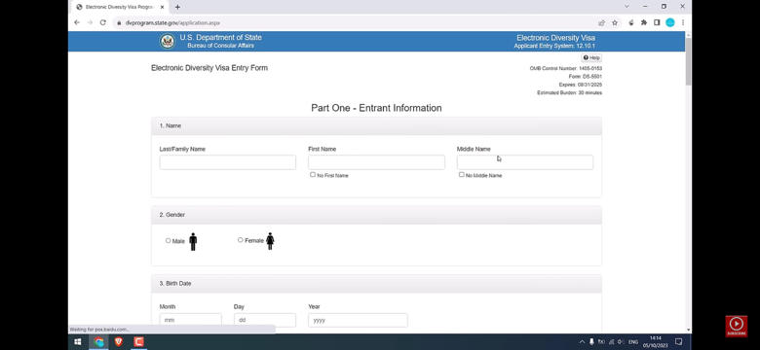Click the network icon in system tray
This screenshot has width=760, height=350.
coord(611,342)
